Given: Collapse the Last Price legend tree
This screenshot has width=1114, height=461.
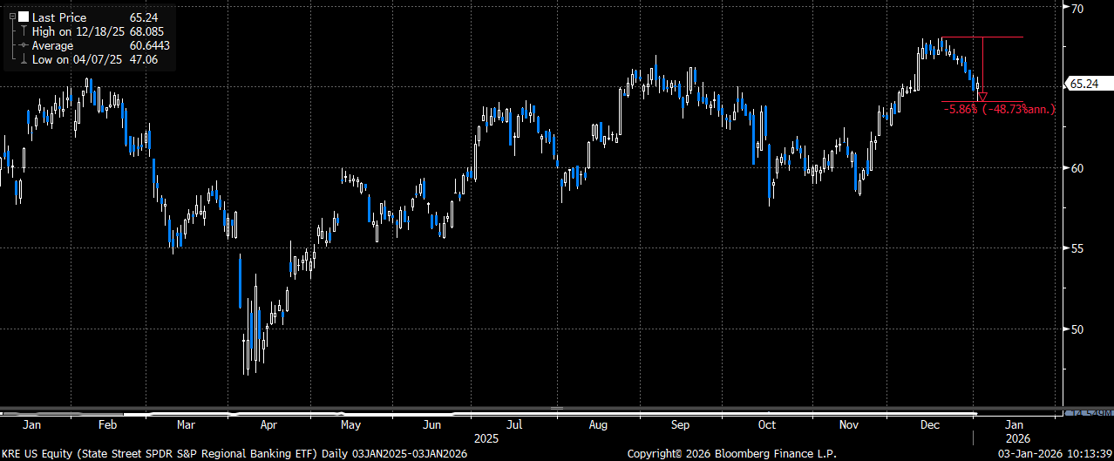Looking at the screenshot, I should 11,17.
